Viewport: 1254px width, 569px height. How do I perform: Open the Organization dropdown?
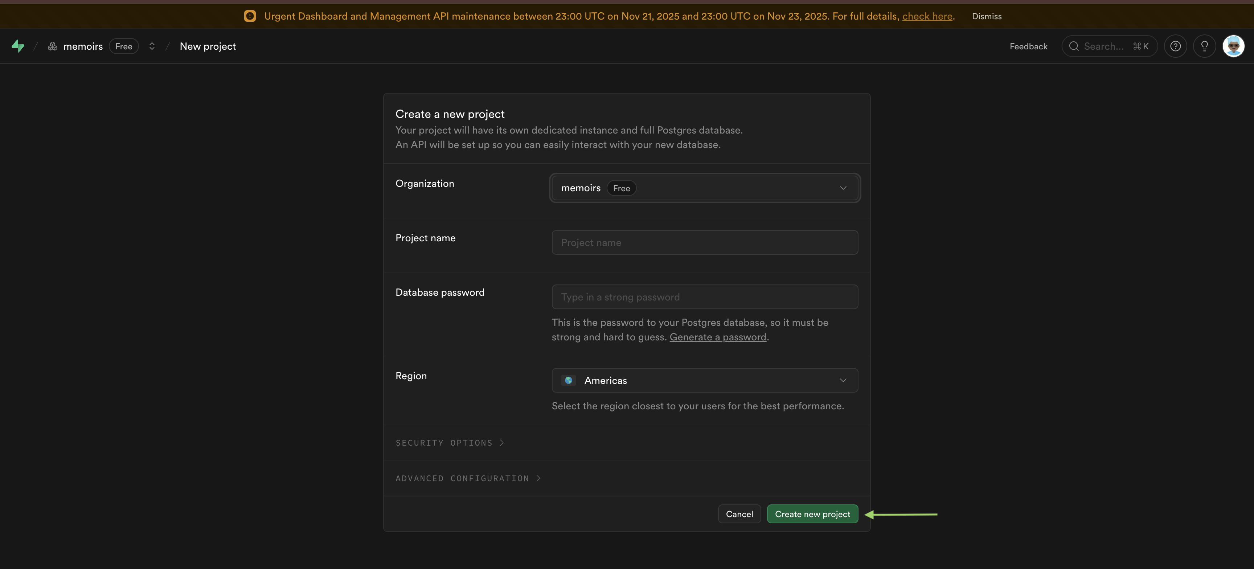pos(704,188)
